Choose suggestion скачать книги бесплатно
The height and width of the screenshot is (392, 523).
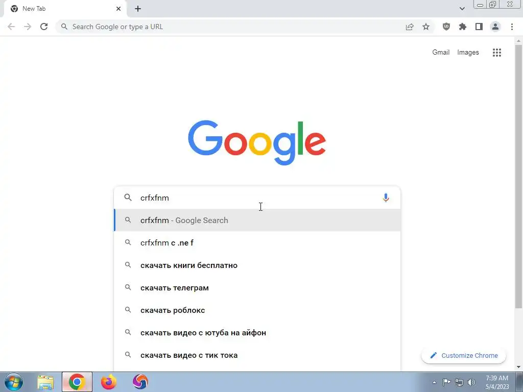[x=257, y=265]
